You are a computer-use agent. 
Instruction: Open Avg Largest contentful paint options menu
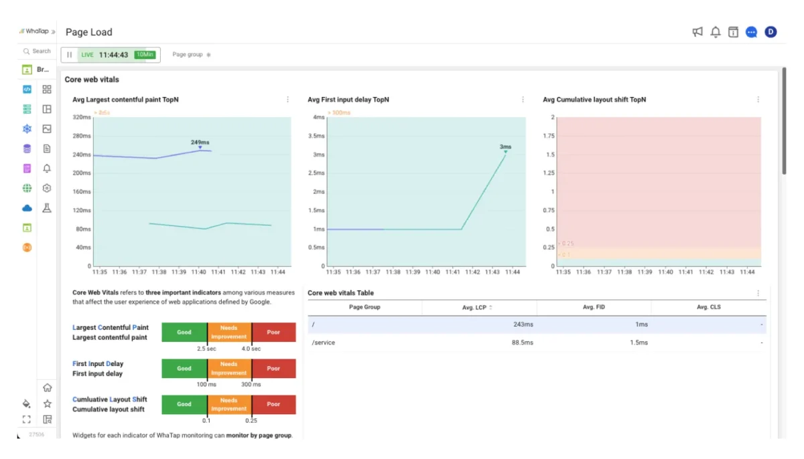click(288, 100)
